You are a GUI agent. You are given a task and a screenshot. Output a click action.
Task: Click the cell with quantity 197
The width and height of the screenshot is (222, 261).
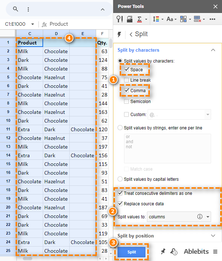(102, 147)
